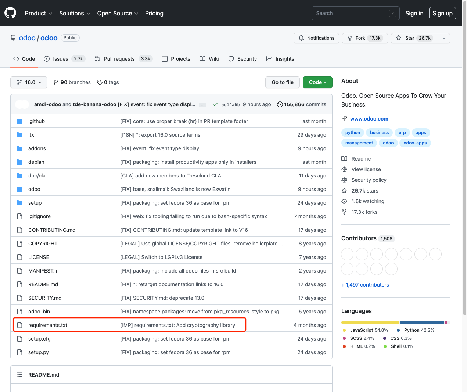The width and height of the screenshot is (467, 392).
Task: Click the book icon beside Readme
Action: click(344, 159)
